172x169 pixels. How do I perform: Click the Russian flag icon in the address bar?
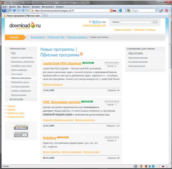point(114,11)
